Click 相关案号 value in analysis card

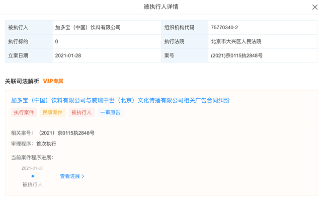[66, 133]
